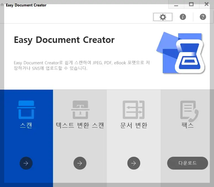
Task: Click the arrow button under 문서 변환
Action: point(134,163)
